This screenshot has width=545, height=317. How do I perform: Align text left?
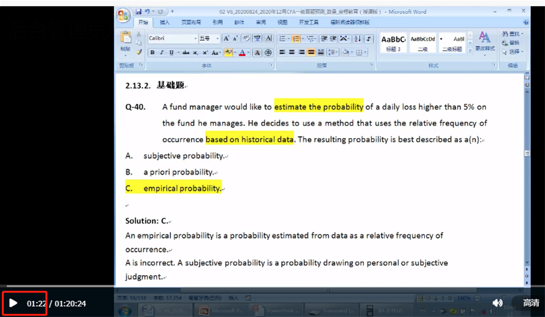click(x=282, y=52)
